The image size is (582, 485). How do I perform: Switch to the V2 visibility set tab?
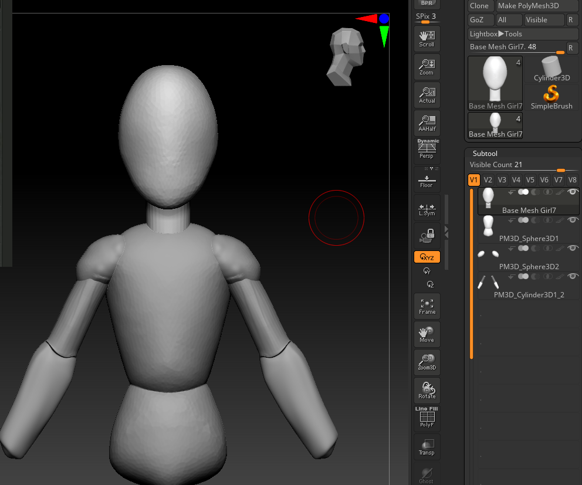click(x=488, y=180)
